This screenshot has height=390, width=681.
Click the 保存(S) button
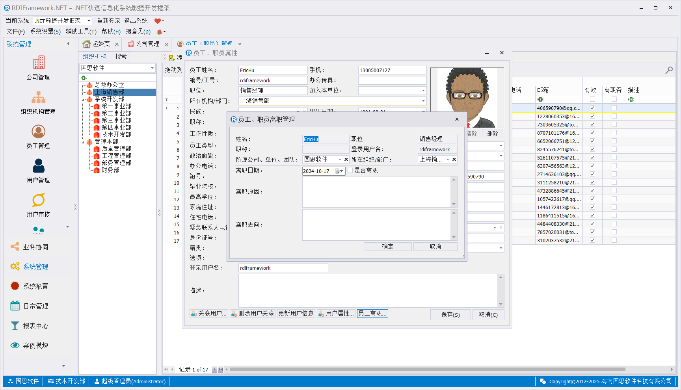450,315
